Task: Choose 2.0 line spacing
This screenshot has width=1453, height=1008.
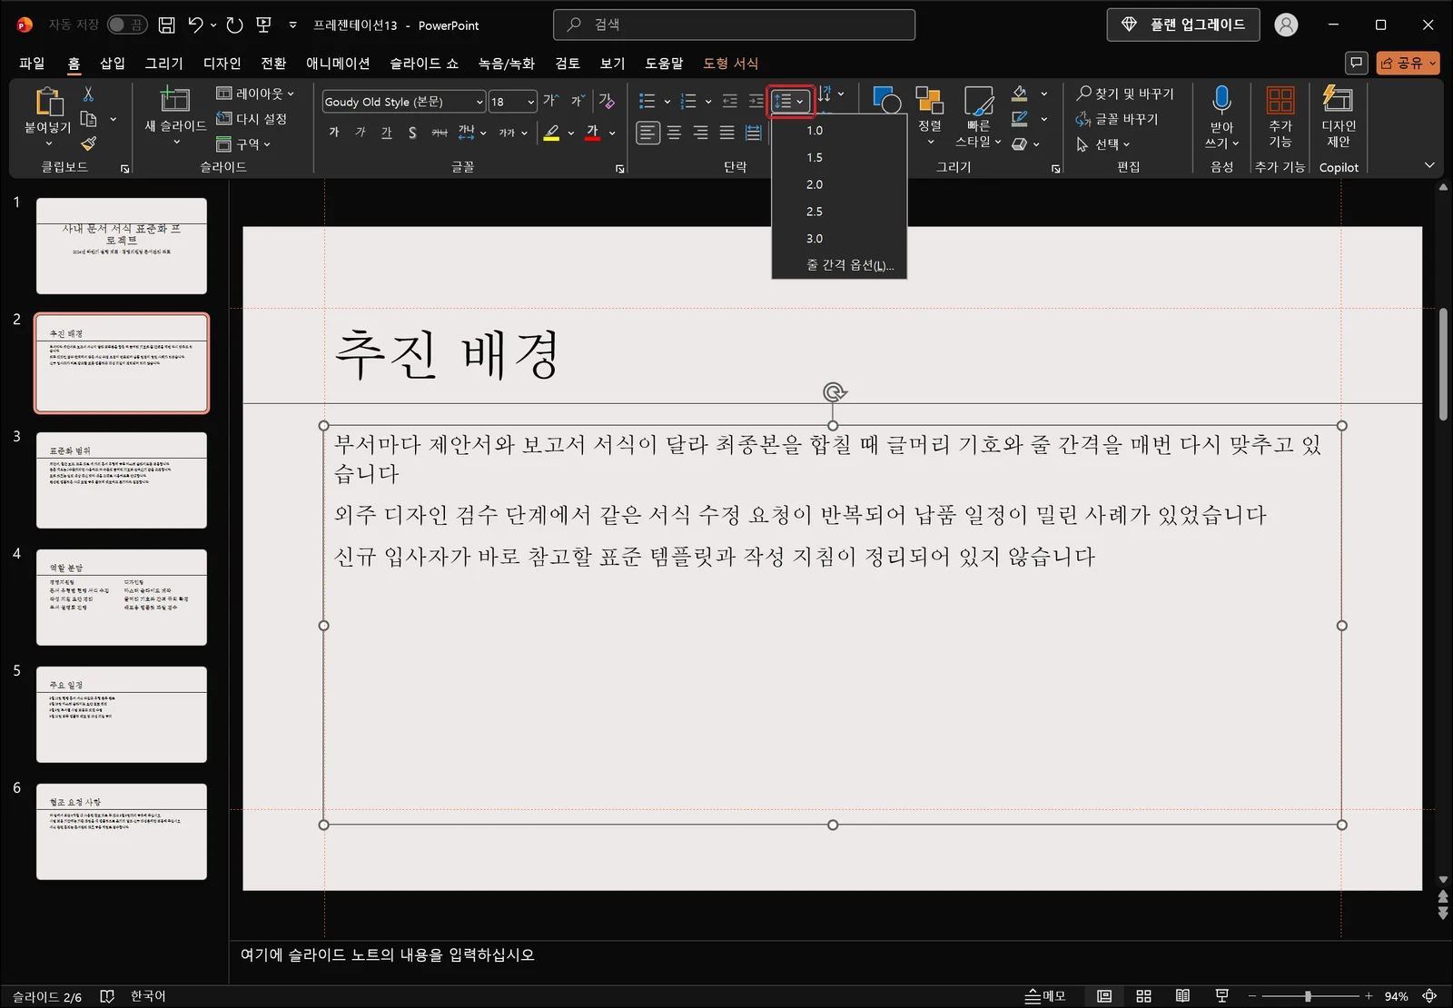Action: tap(839, 184)
